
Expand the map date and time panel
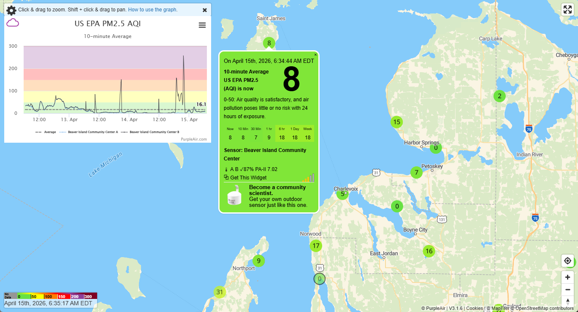click(48, 303)
